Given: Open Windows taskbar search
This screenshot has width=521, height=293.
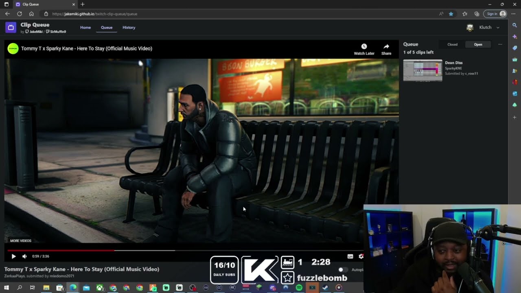Looking at the screenshot, I should (x=20, y=288).
